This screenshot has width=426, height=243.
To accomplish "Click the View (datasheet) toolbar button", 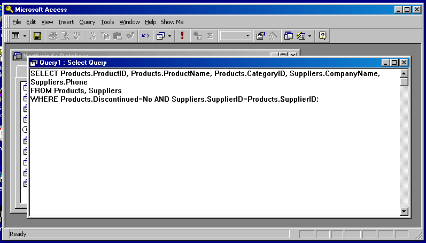I will [16, 36].
